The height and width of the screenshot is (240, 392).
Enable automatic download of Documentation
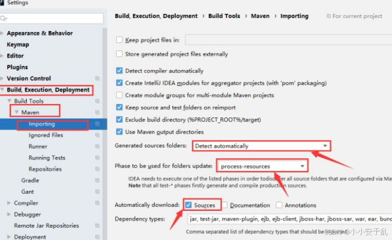coord(224,205)
